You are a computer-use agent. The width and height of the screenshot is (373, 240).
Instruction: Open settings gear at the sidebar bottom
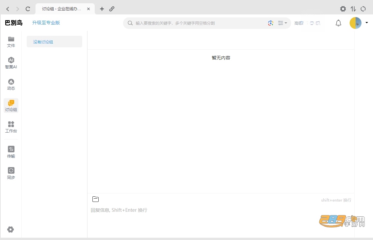tap(11, 229)
